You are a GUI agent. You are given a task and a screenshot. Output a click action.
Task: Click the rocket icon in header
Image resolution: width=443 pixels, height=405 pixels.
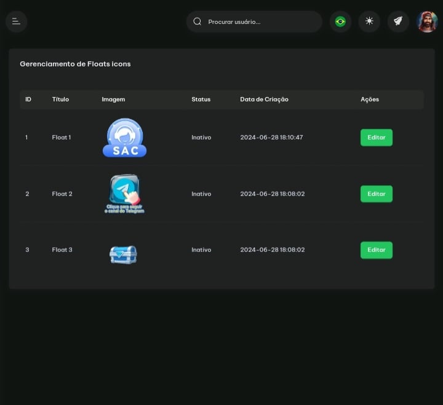(398, 22)
